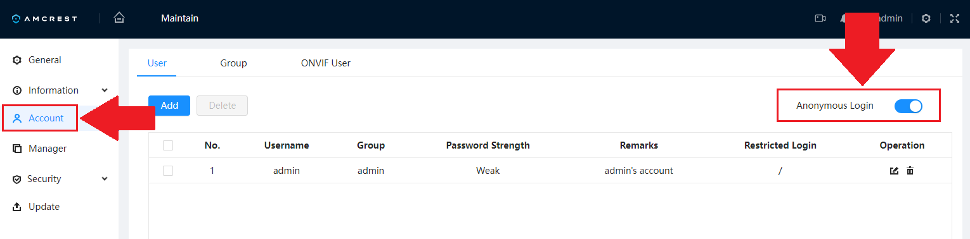Open settings gear icon in header
This screenshot has height=239, width=970.
pos(926,18)
